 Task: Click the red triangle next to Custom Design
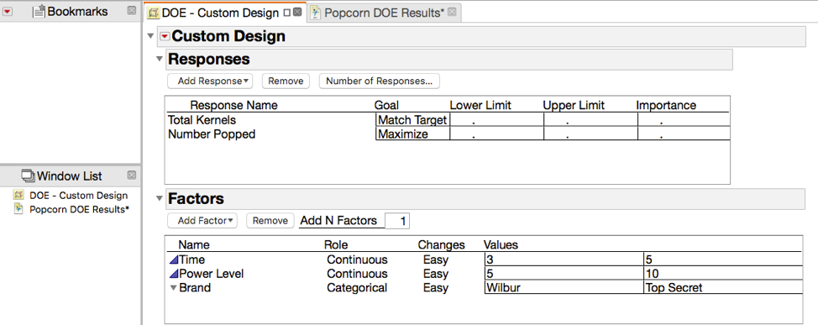pos(165,36)
